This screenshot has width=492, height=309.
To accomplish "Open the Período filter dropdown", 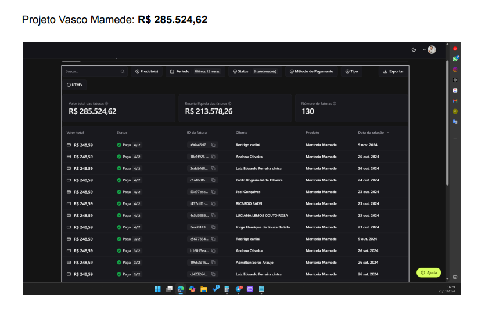I will click(195, 71).
